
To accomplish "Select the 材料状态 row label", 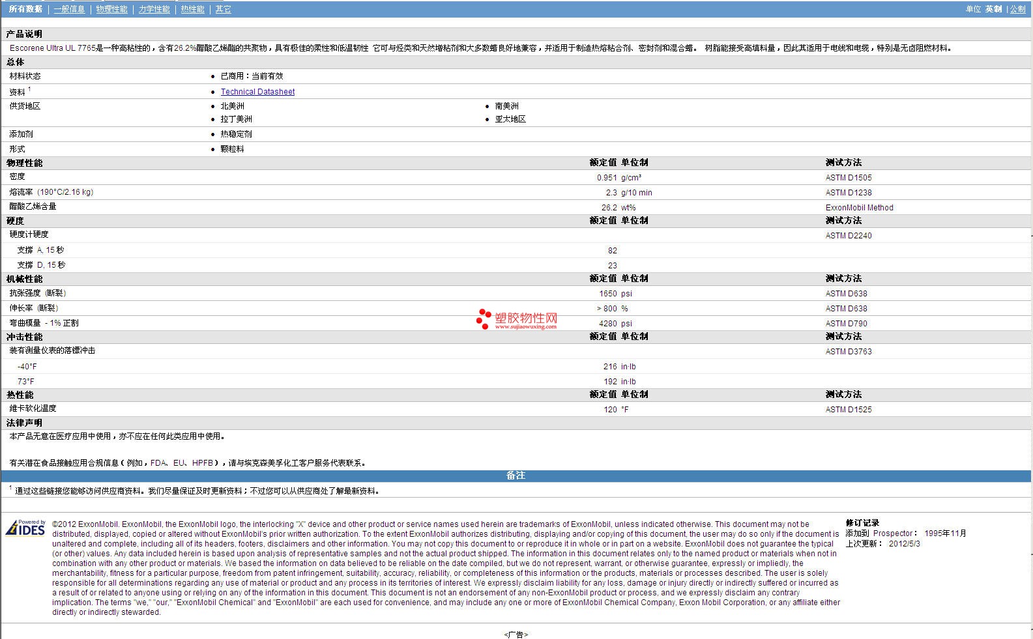I will (25, 76).
